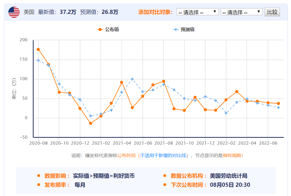Click the 2022-06 x-axis label
The width and height of the screenshot is (291, 196).
click(x=268, y=143)
